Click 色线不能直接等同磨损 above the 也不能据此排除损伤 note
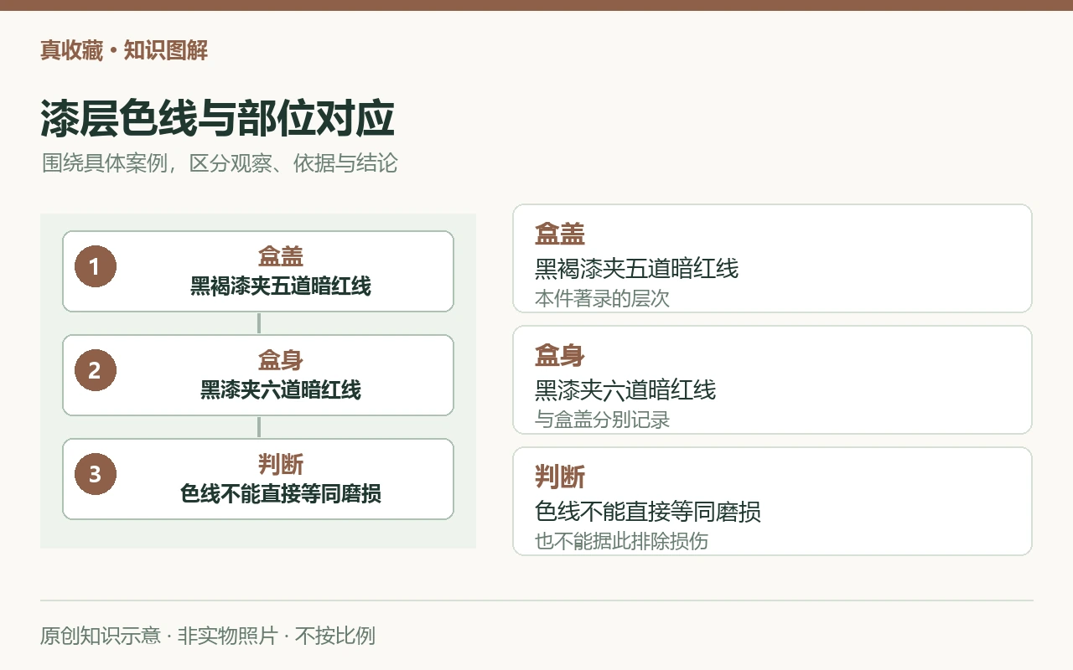The image size is (1073, 670). click(648, 512)
